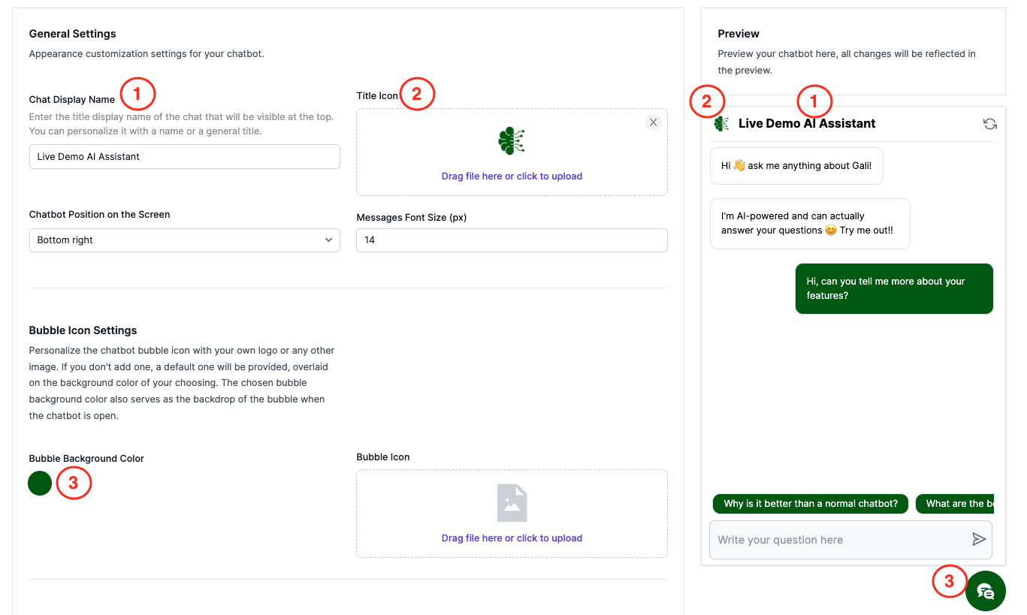1027x615 pixels.
Task: Focus the "Write your question here" box
Action: click(x=838, y=540)
